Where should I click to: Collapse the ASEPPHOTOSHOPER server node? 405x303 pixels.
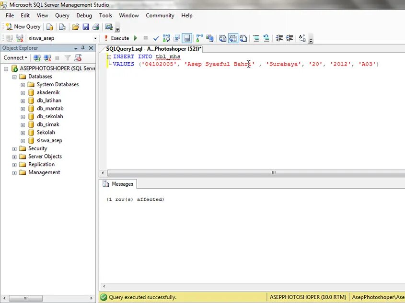pos(6,69)
